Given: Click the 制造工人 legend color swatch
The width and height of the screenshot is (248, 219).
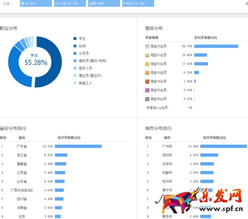Looking at the screenshot, I should [x=75, y=83].
